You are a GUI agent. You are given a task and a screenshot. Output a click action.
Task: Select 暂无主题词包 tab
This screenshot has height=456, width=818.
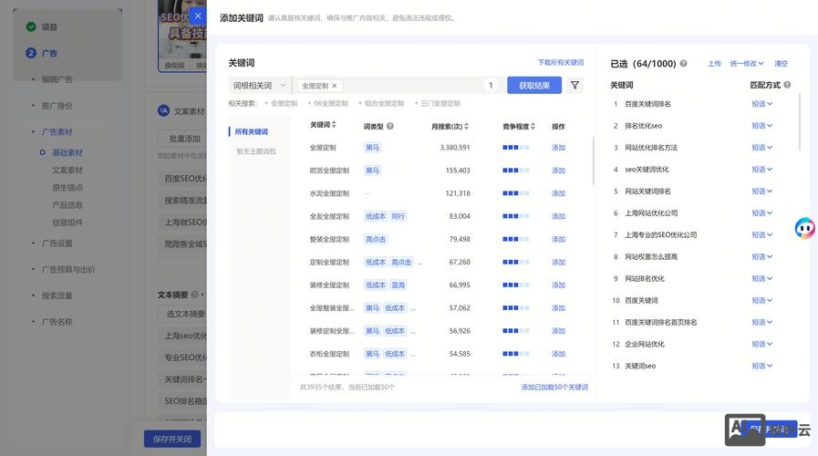point(256,151)
